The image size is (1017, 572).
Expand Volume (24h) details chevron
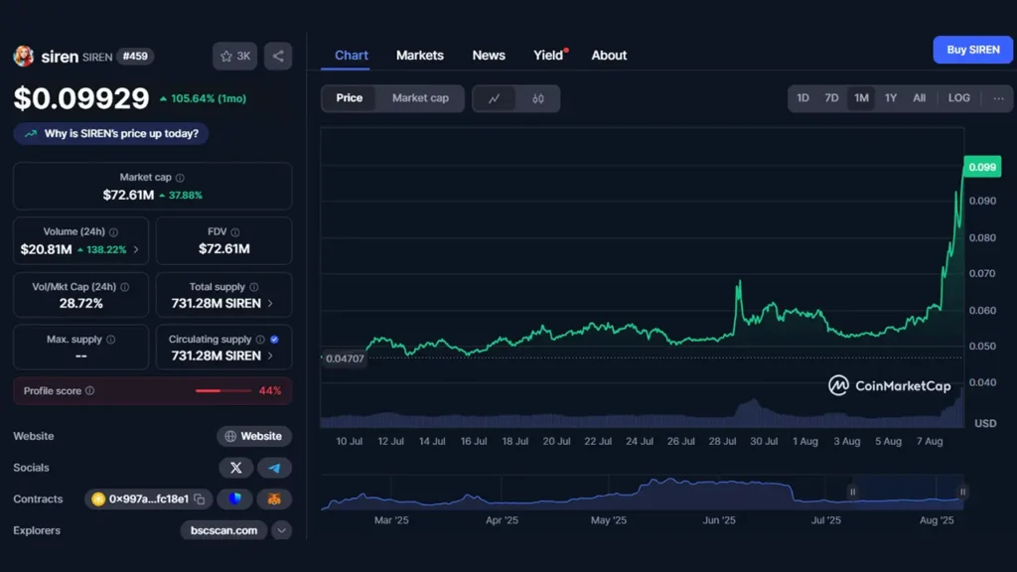pos(135,249)
